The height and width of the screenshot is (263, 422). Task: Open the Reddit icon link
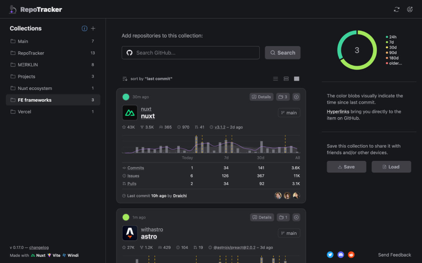click(351, 254)
